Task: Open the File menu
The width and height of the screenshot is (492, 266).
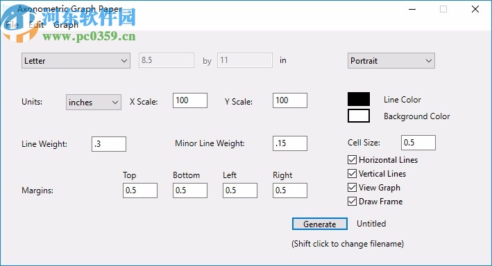Action: tap(12, 25)
